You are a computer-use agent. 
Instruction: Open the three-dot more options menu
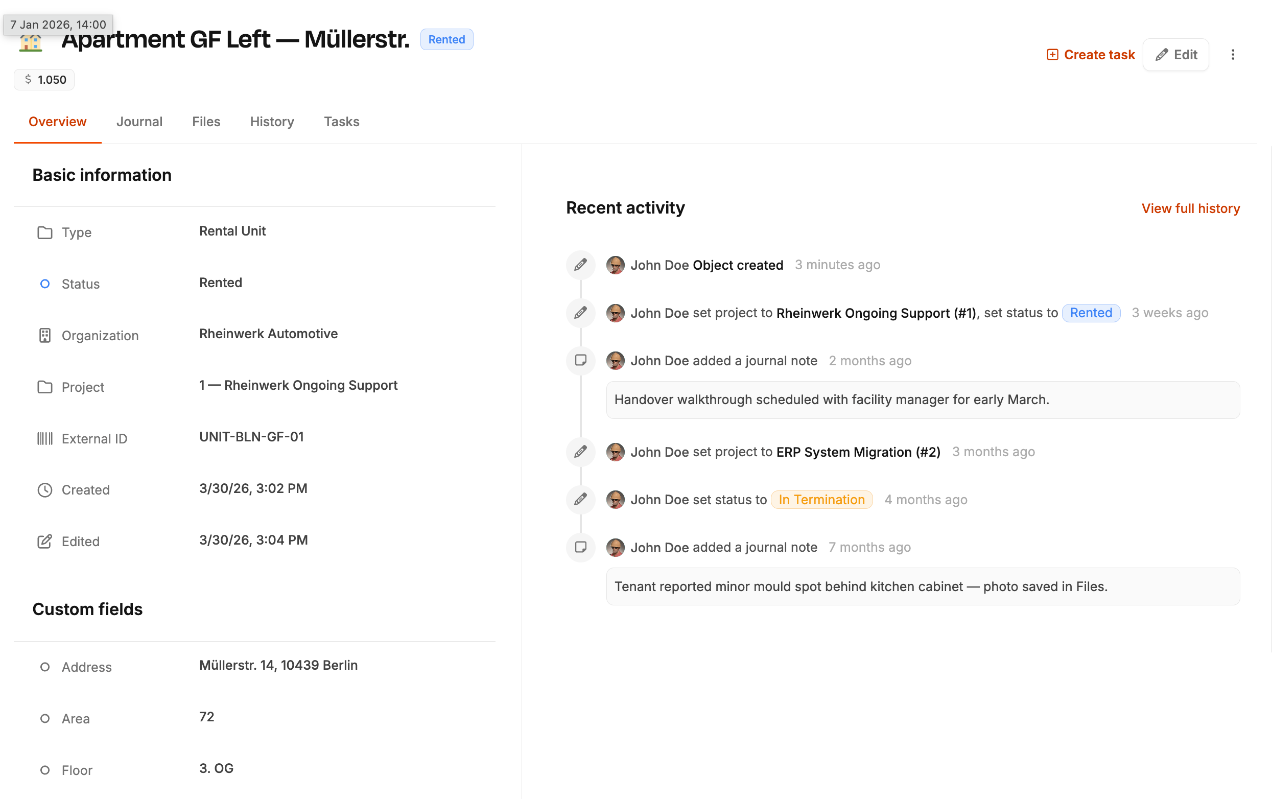pyautogui.click(x=1232, y=55)
